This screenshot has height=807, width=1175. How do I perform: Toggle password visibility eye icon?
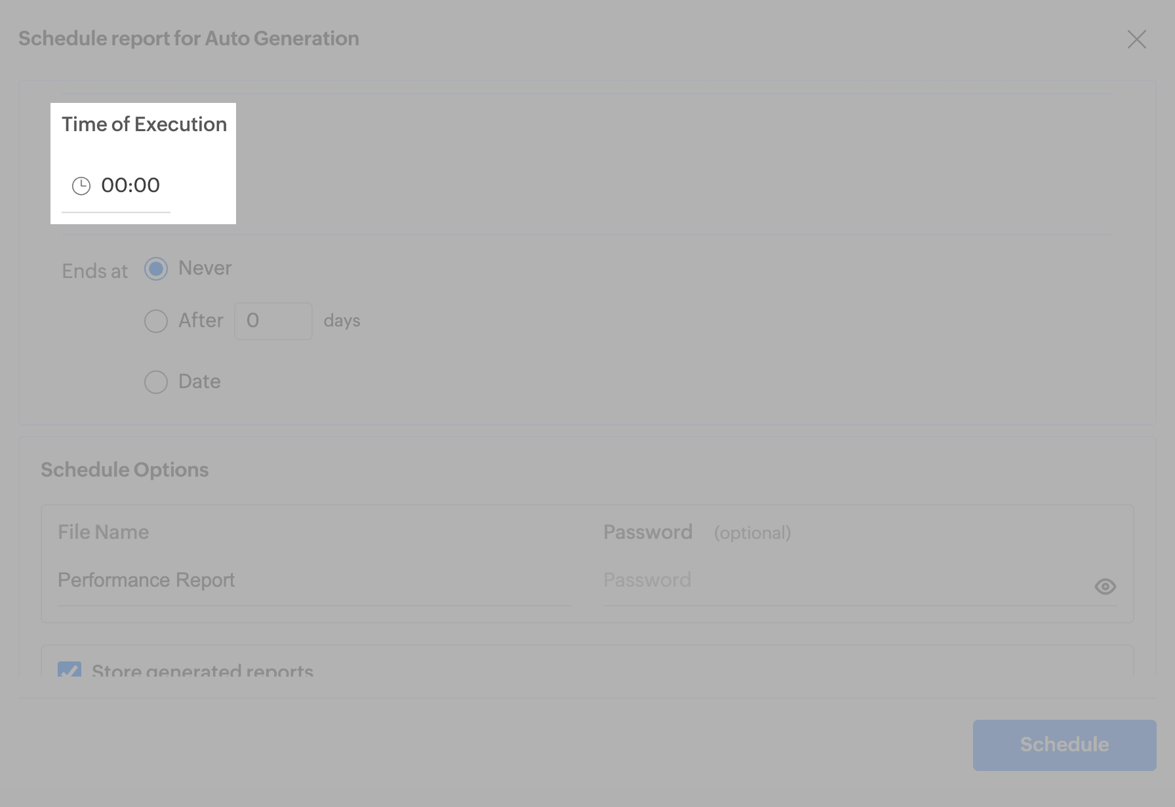click(x=1105, y=587)
